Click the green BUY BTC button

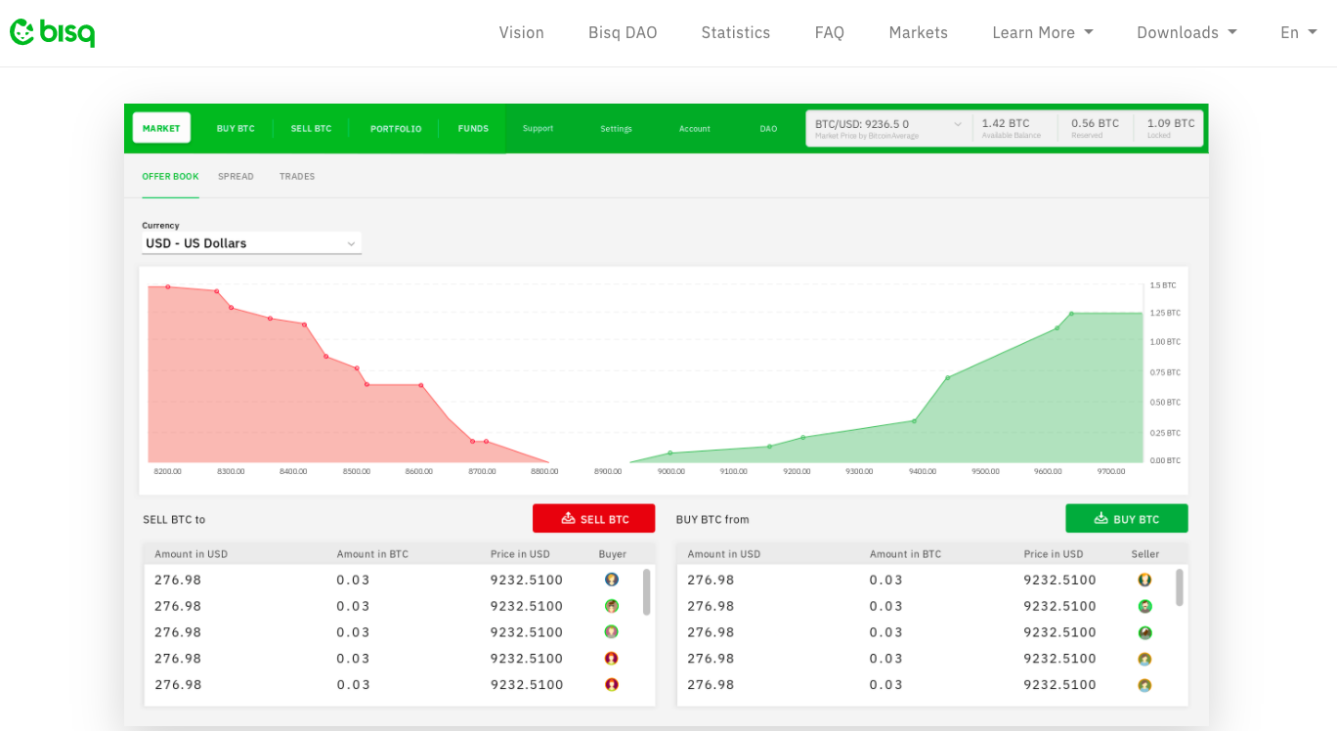pyautogui.click(x=1127, y=519)
